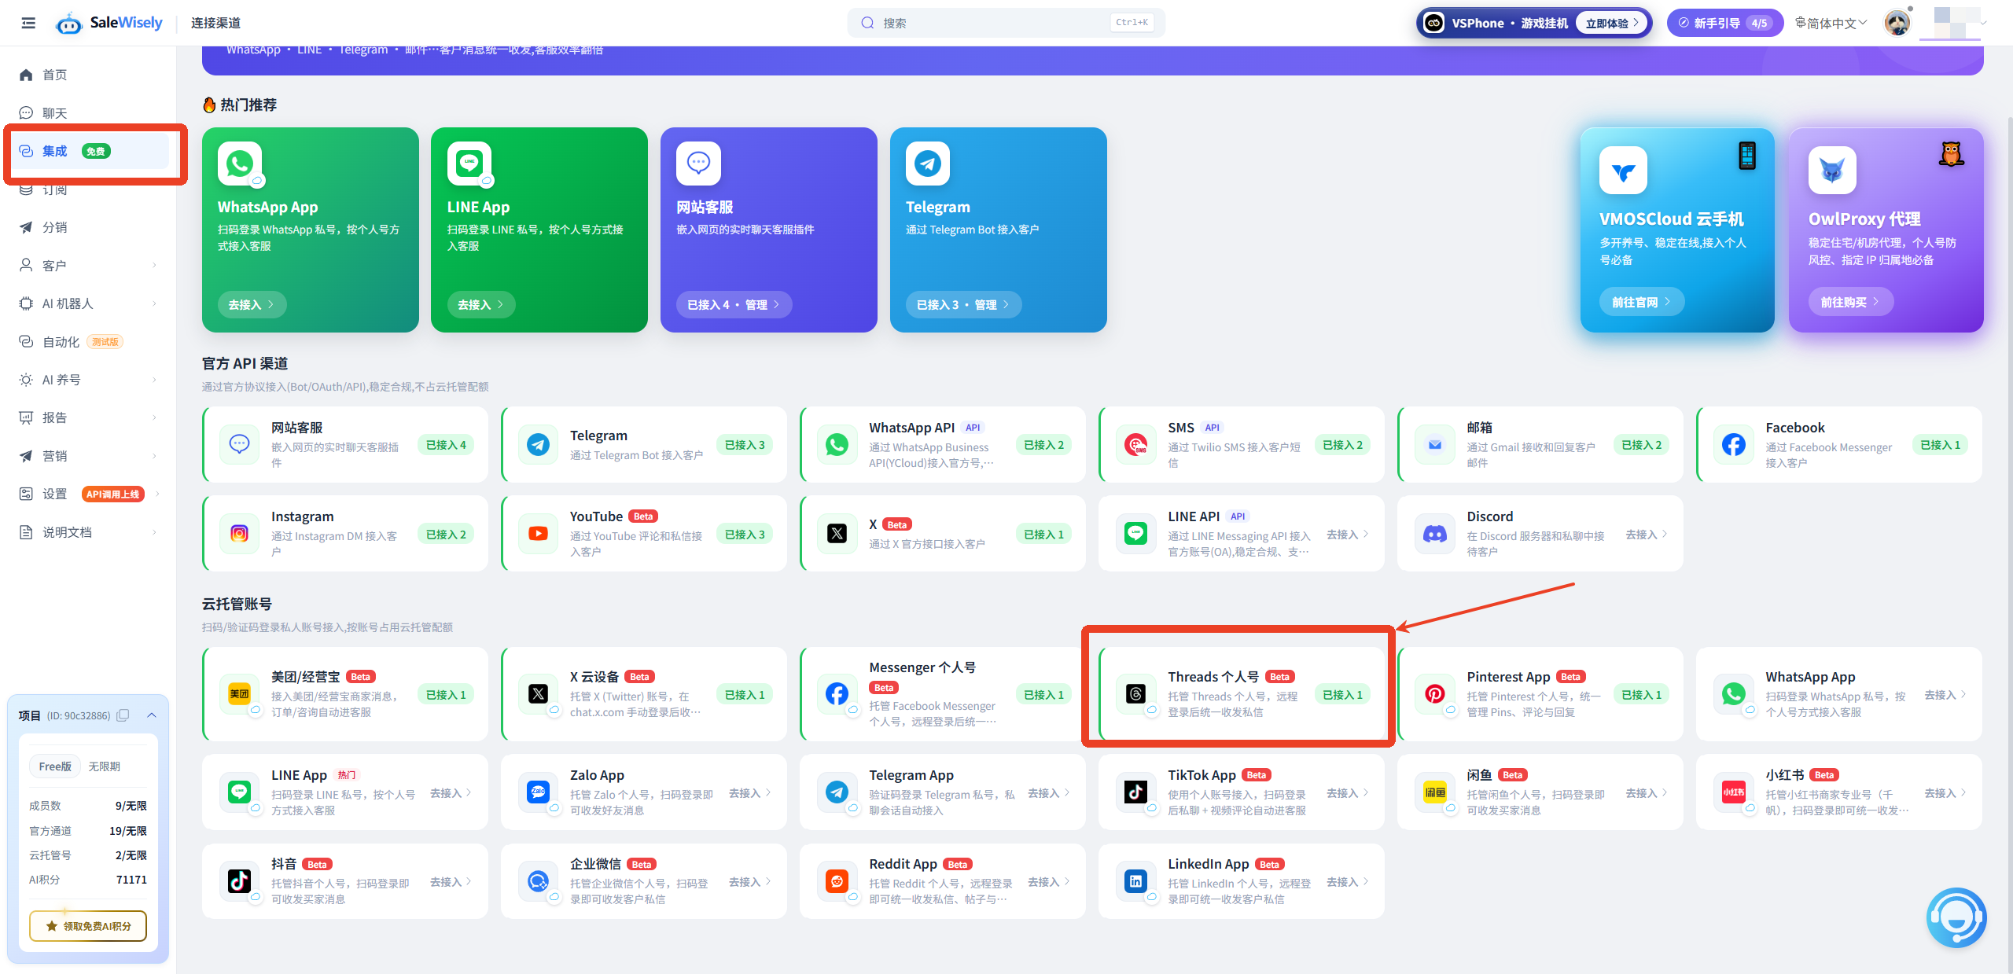
Task: Click the VMOSCloud logo icon
Action: 1623,170
